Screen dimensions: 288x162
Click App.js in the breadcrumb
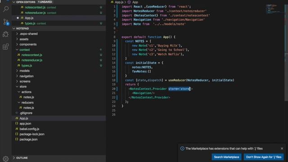point(119,2)
